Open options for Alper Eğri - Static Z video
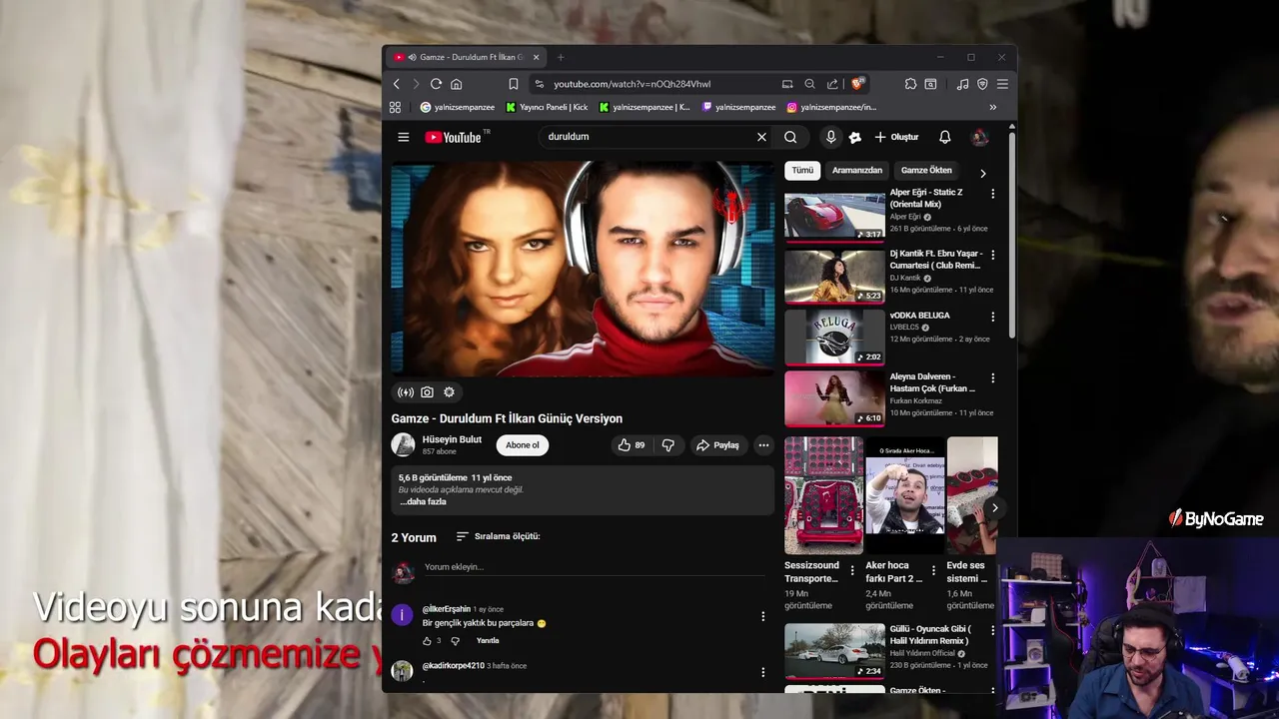 pos(992,193)
